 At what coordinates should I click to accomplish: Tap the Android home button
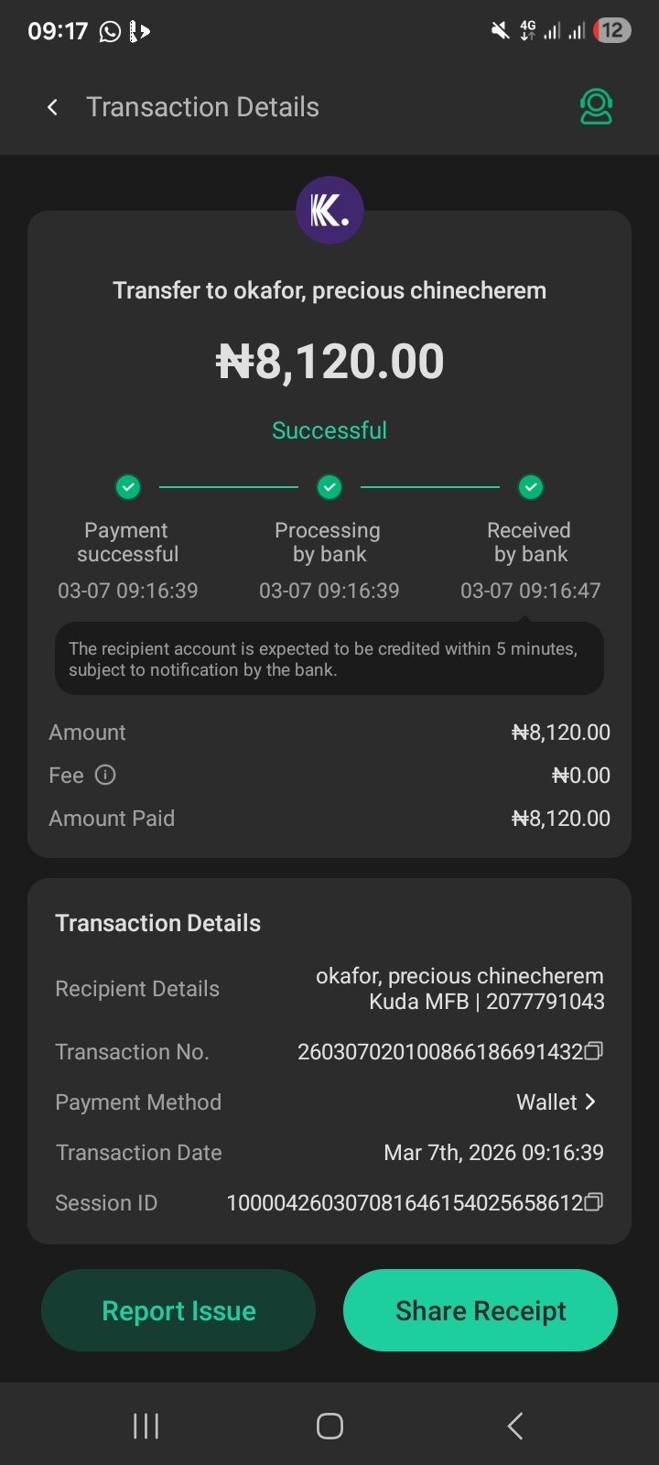329,1426
